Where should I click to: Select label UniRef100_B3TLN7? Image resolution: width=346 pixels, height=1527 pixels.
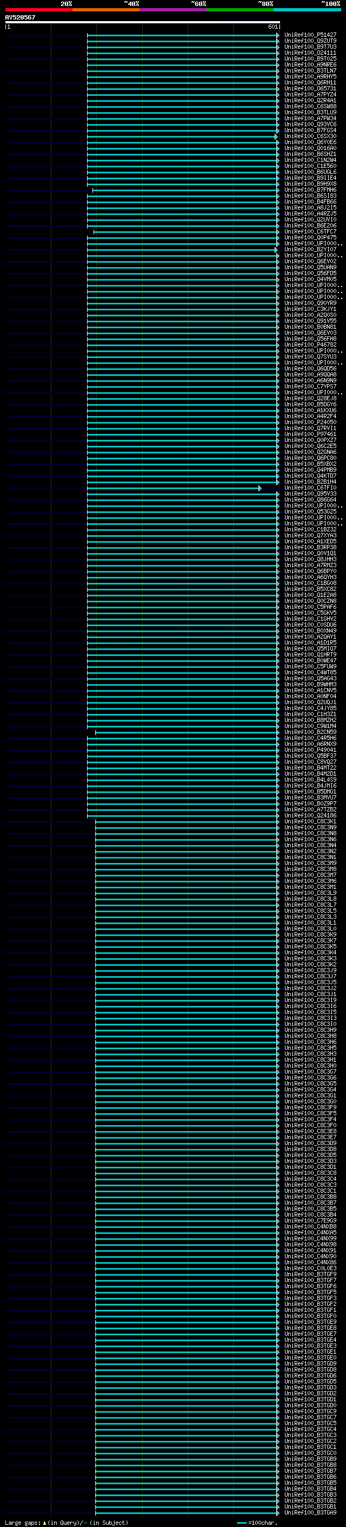pos(310,70)
